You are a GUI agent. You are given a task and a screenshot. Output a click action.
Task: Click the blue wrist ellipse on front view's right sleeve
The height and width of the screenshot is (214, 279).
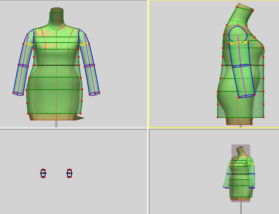[95, 94]
